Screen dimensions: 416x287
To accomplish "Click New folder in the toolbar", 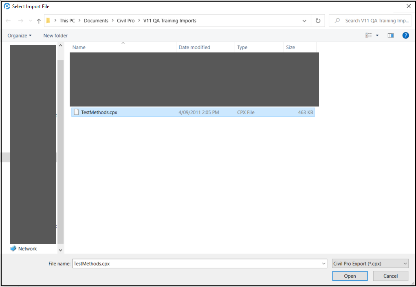I will tap(55, 35).
